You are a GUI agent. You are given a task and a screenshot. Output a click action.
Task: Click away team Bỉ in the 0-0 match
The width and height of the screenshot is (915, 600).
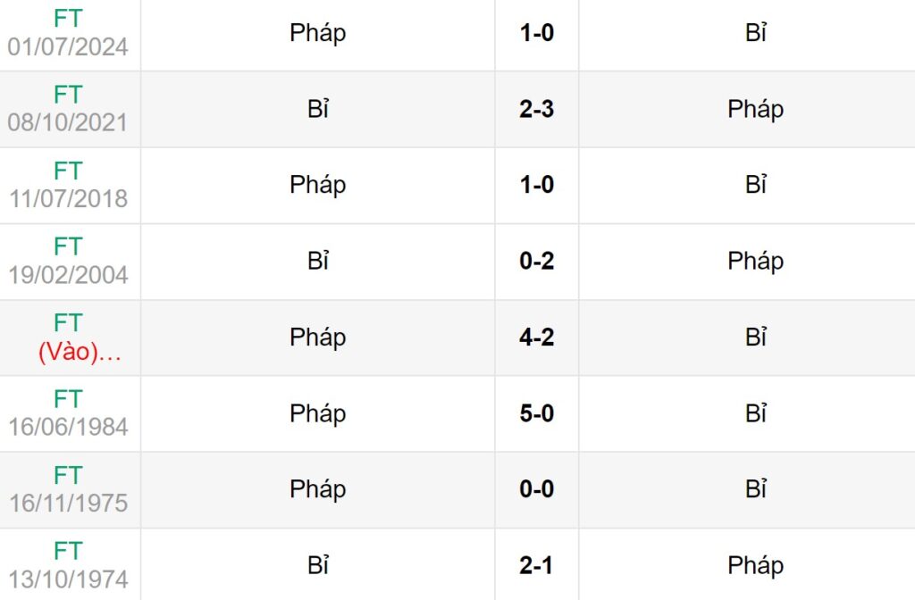756,489
